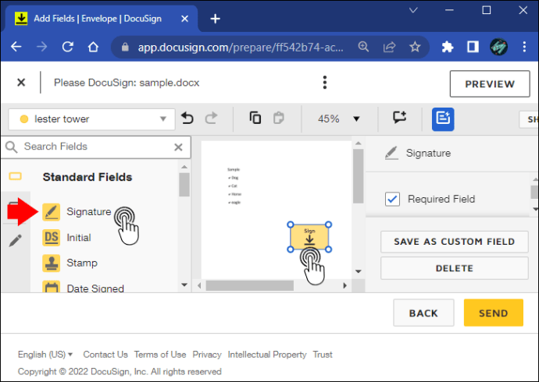Reload the page
Image resolution: width=539 pixels, height=382 pixels.
pyautogui.click(x=67, y=47)
